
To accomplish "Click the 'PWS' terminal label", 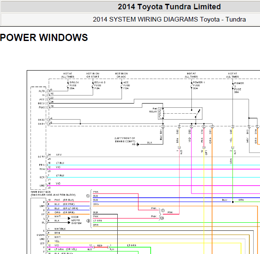I will (x=41, y=107).
